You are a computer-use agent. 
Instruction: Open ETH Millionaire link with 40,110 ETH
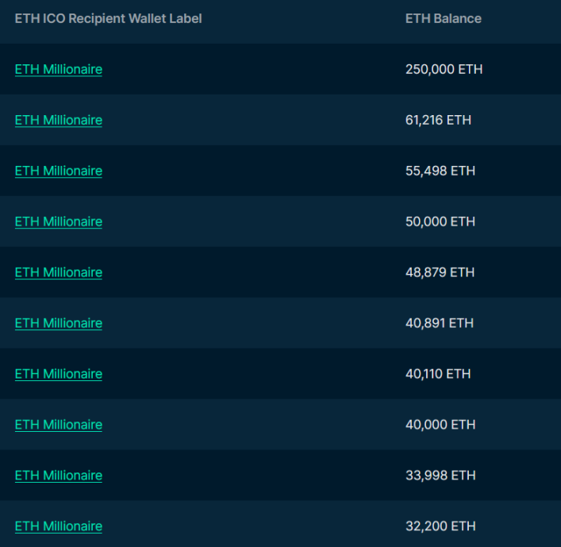click(x=58, y=374)
